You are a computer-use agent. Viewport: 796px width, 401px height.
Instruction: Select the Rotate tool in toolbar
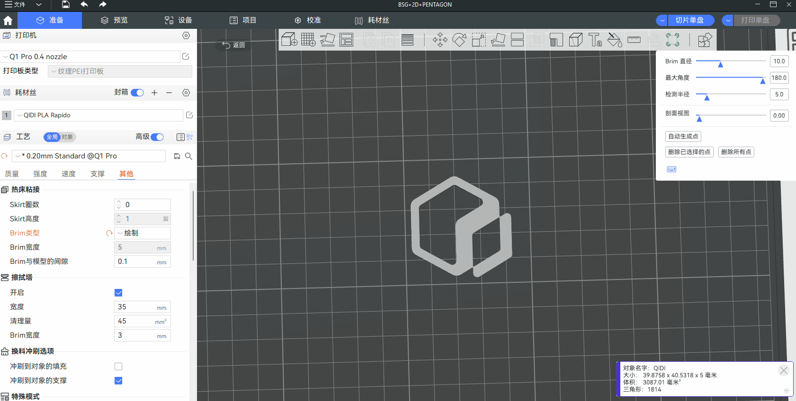[x=459, y=40]
